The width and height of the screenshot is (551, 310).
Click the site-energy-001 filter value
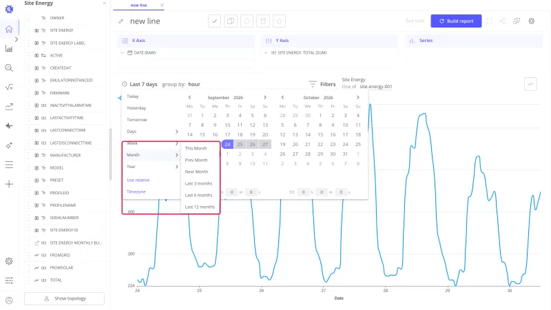[x=375, y=87]
